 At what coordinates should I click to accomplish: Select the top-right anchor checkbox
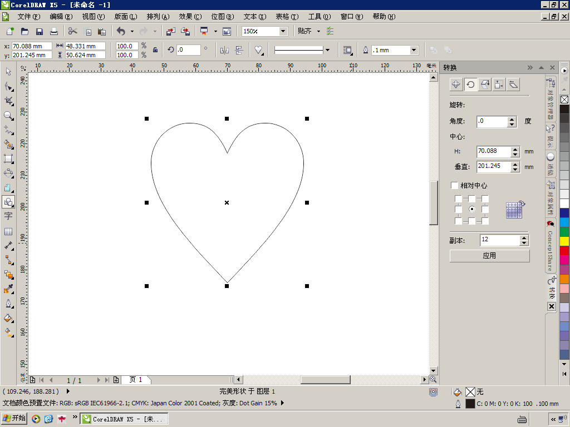[x=485, y=198]
